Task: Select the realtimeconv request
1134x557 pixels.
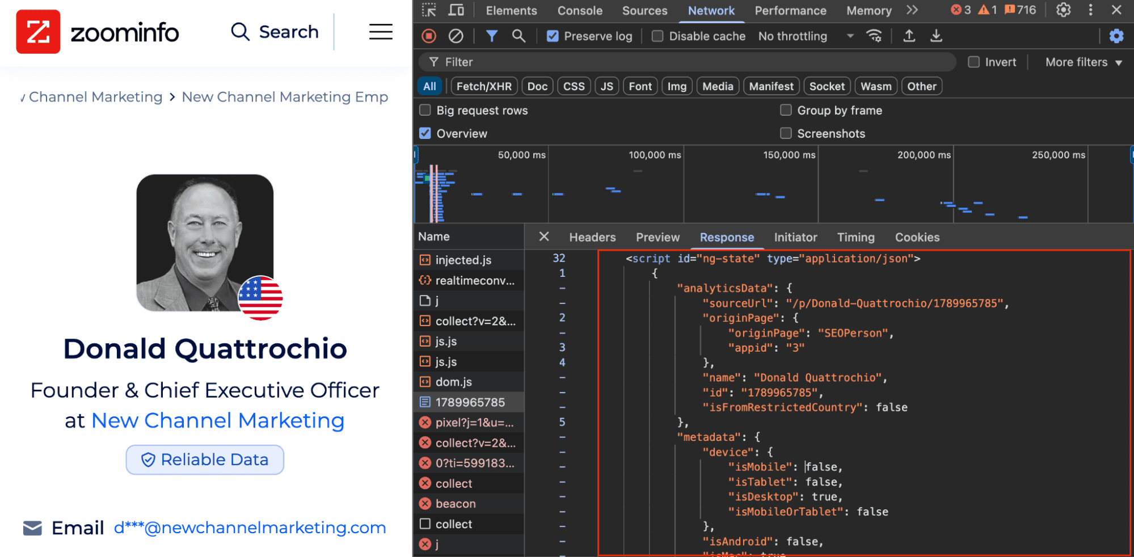Action: point(469,280)
